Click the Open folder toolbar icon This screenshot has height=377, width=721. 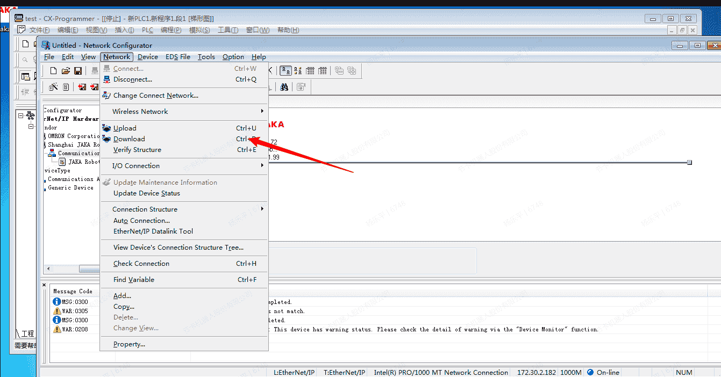click(66, 71)
